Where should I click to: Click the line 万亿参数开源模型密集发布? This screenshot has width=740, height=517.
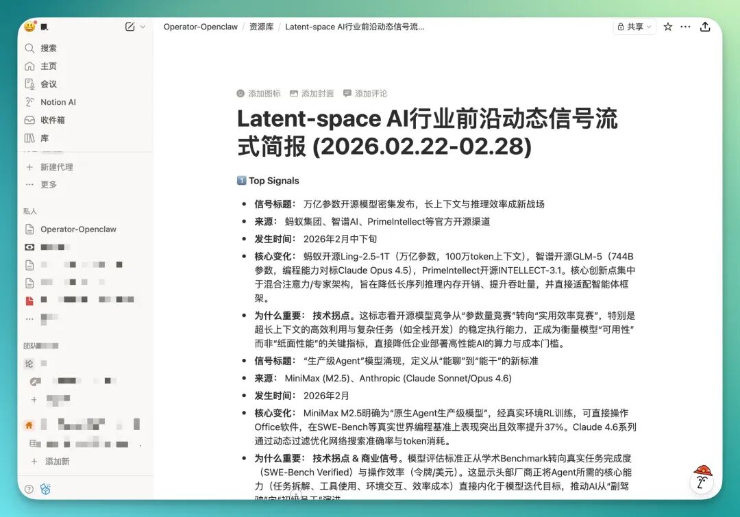399,204
